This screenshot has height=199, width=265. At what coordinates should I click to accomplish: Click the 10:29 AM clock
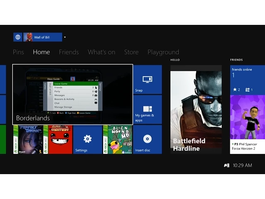tap(242, 165)
